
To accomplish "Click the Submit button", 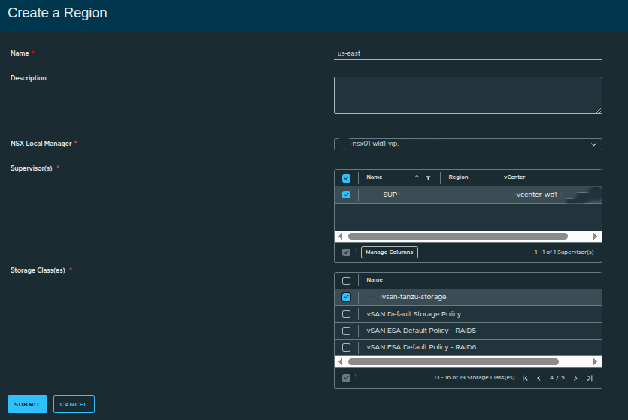I will tap(27, 404).
